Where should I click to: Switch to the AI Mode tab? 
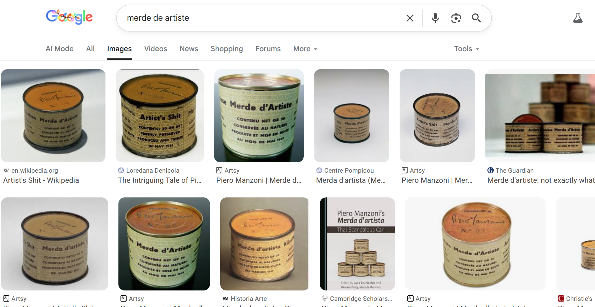point(60,49)
